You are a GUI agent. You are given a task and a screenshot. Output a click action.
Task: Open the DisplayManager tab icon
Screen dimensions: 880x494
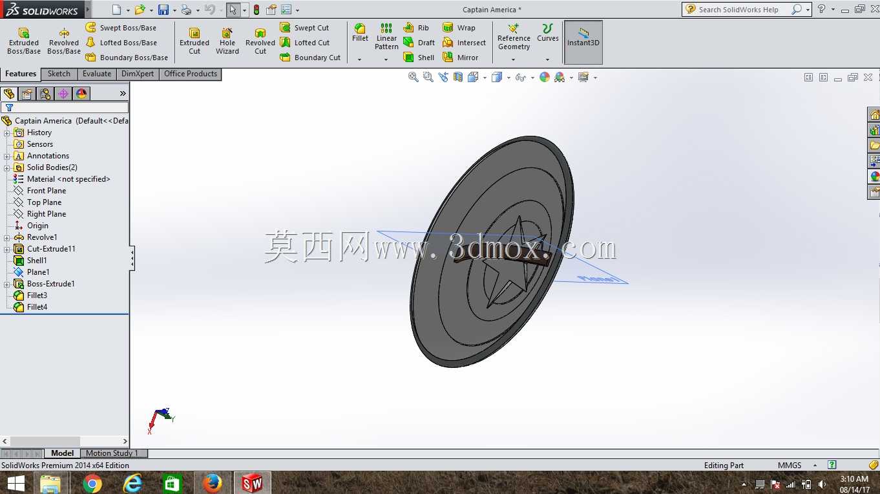pos(81,94)
